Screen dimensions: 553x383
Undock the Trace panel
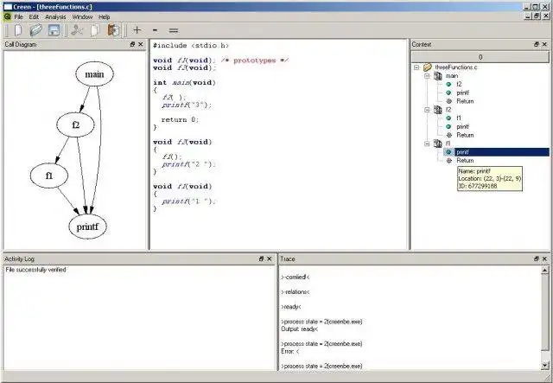[536, 259]
